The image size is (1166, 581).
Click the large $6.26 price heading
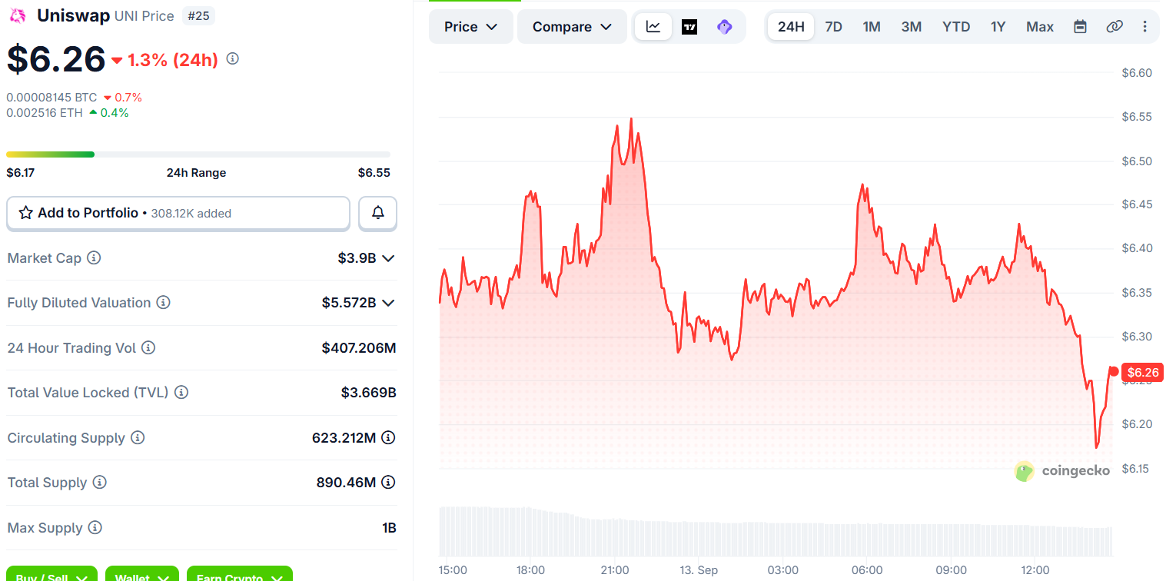point(56,59)
